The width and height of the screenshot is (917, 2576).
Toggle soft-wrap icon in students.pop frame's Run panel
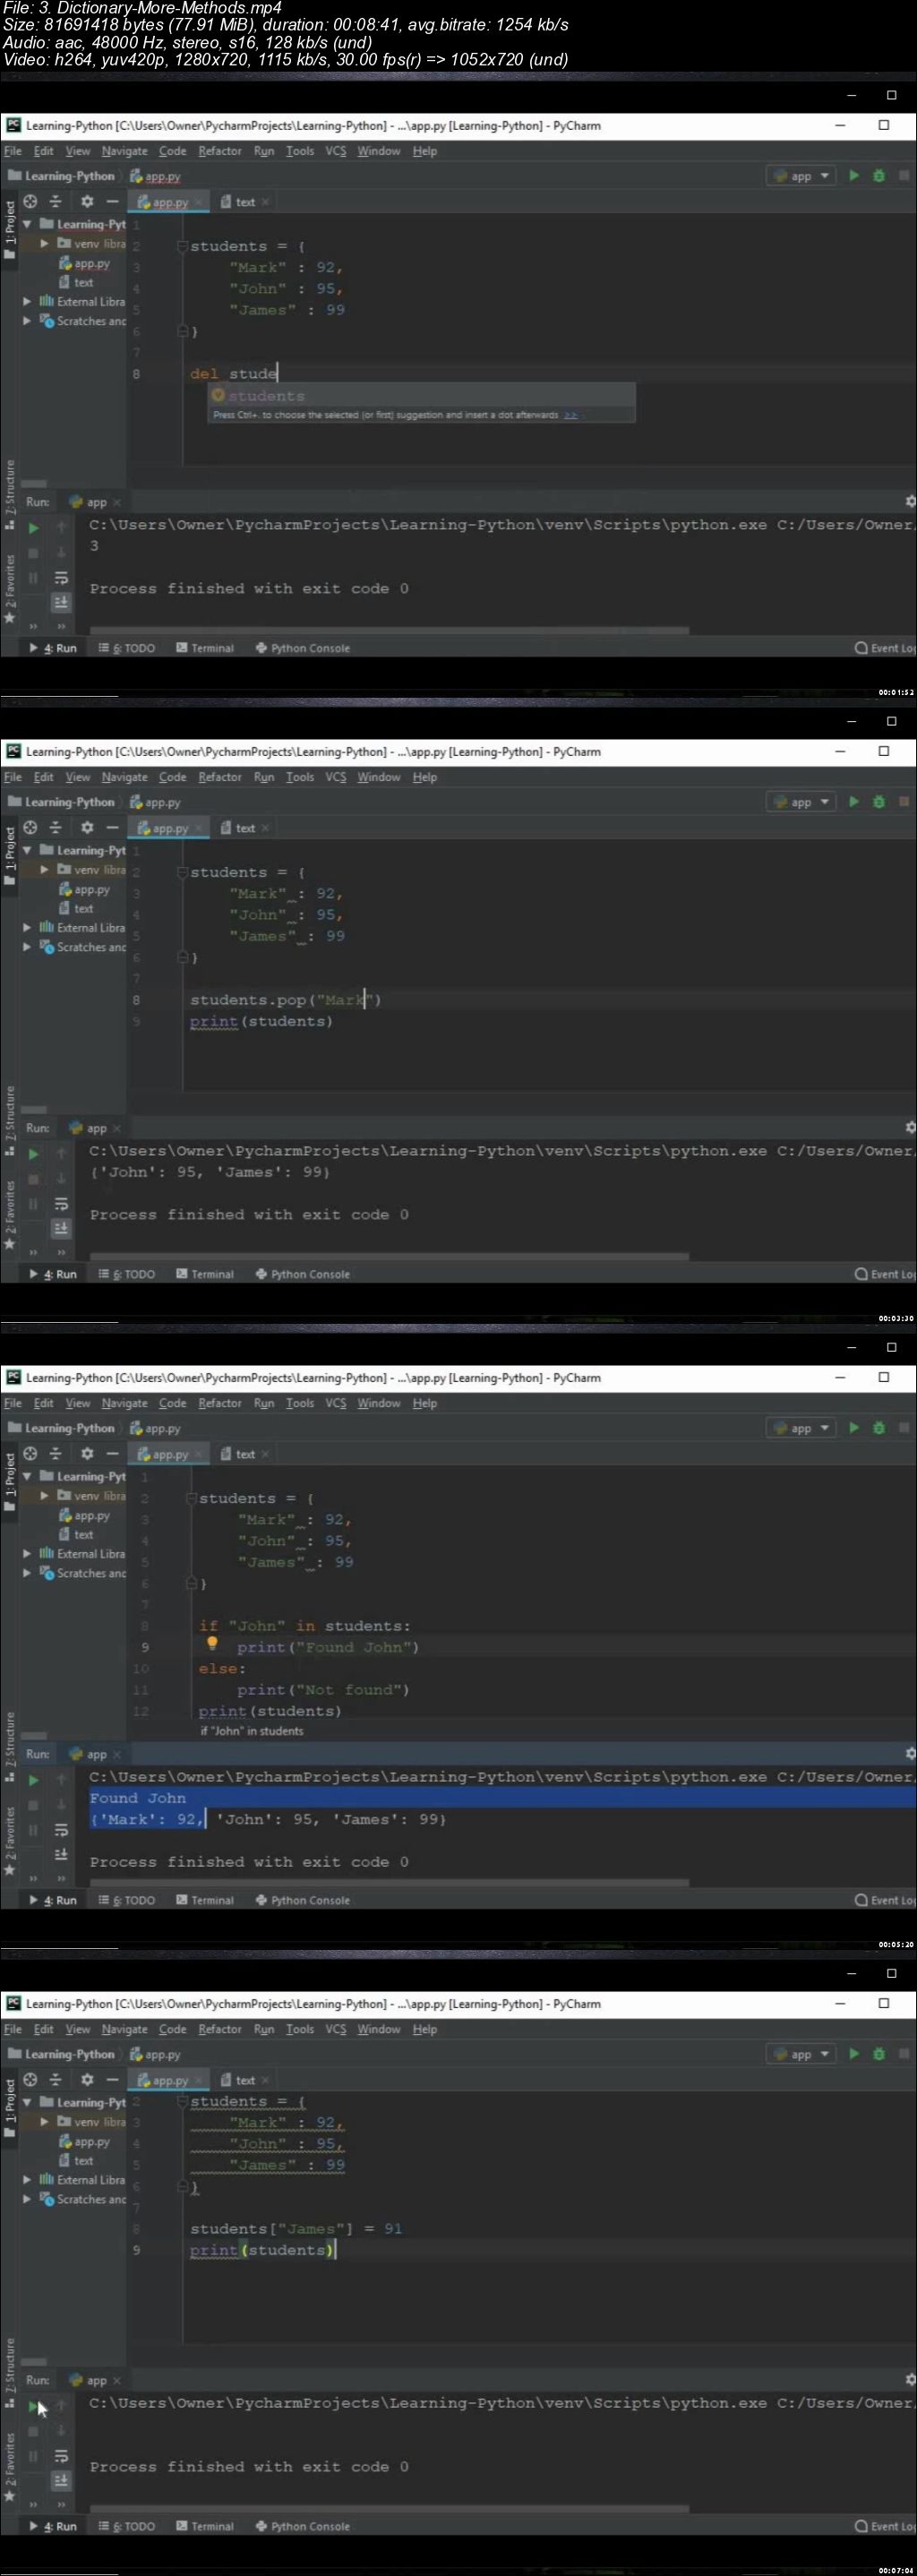click(61, 1203)
